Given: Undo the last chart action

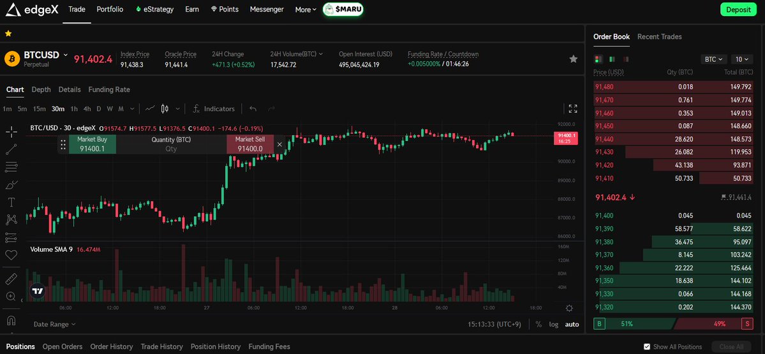Looking at the screenshot, I should click(x=253, y=108).
